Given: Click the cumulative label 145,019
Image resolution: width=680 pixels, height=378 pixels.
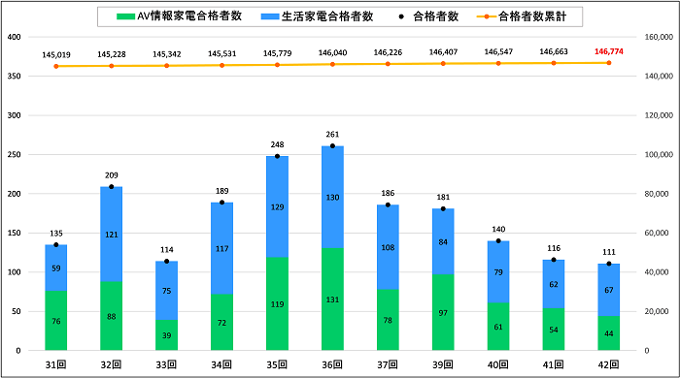Looking at the screenshot, I should pos(56,55).
